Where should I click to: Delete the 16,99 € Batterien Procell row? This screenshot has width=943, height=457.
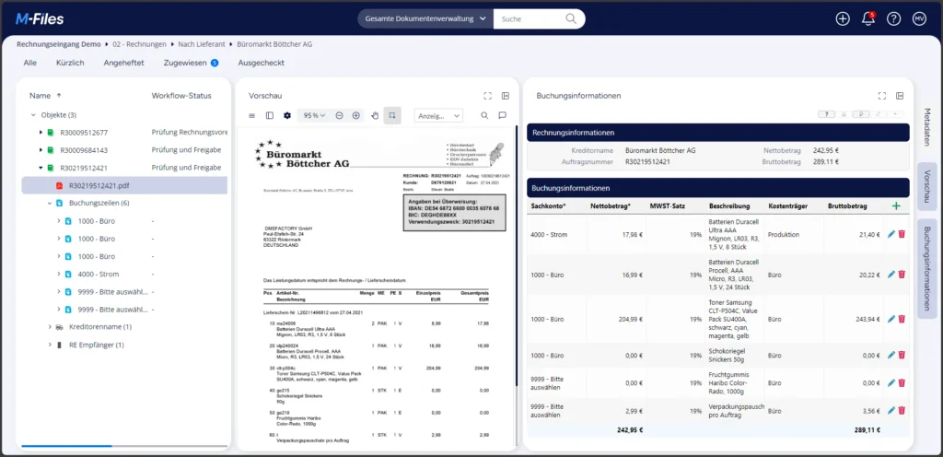point(902,275)
